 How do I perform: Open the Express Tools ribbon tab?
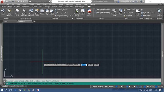69,7
